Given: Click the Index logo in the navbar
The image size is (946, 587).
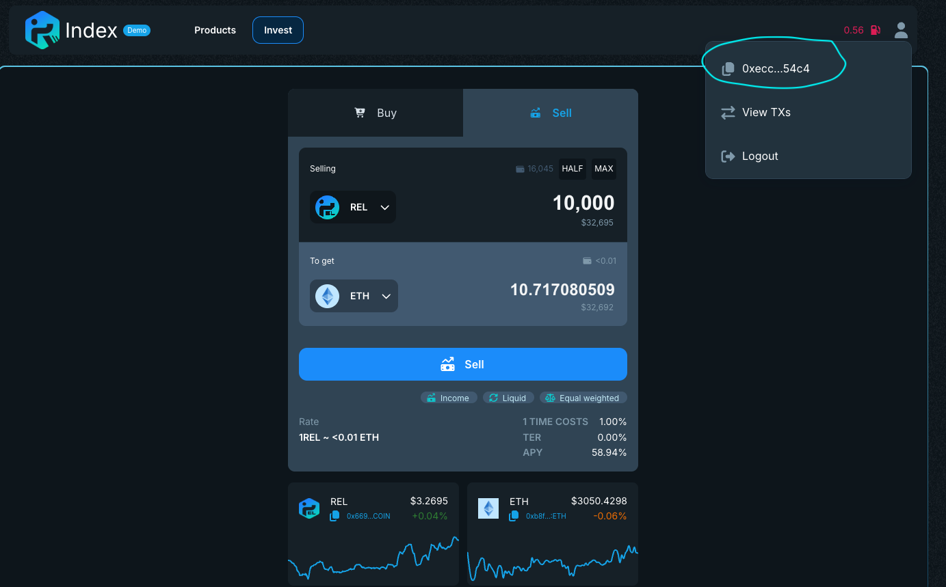Looking at the screenshot, I should click(41, 29).
